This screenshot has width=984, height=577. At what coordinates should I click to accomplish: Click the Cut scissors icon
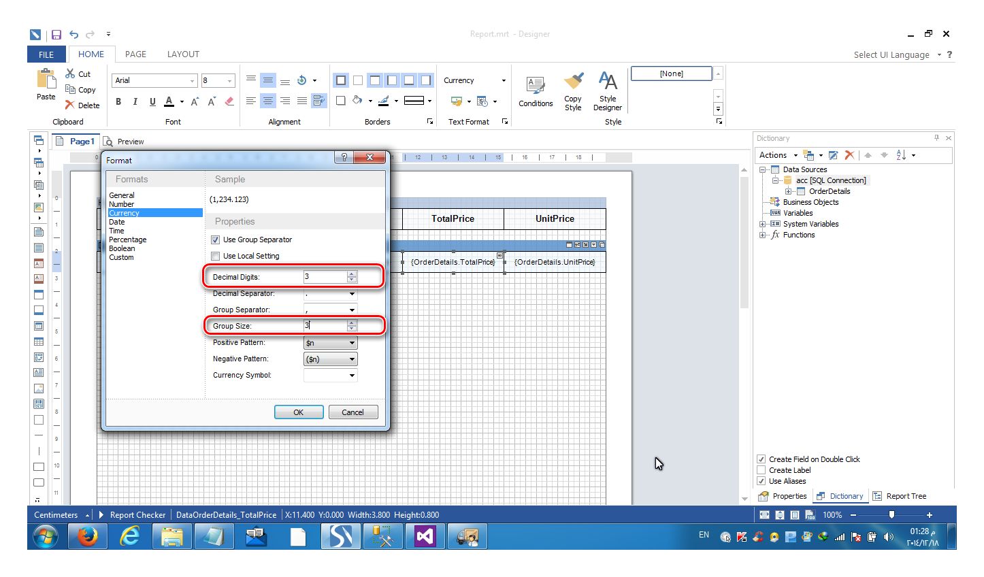pyautogui.click(x=70, y=73)
